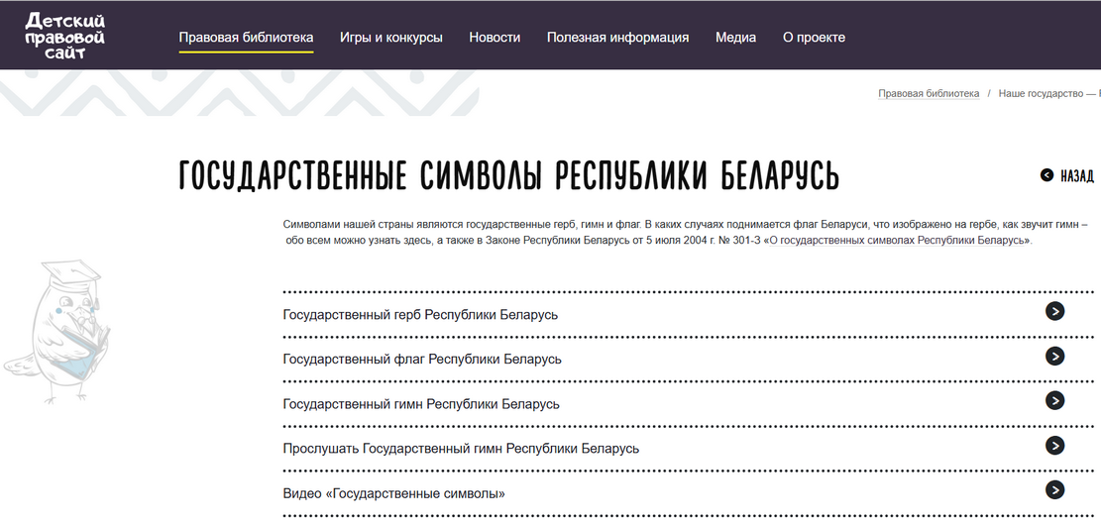Screen dimensions: 1101x524
Task: Open the О проекте page
Action: 814,38
